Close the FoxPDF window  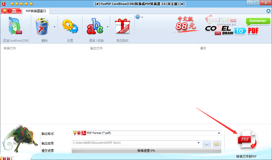266,3
